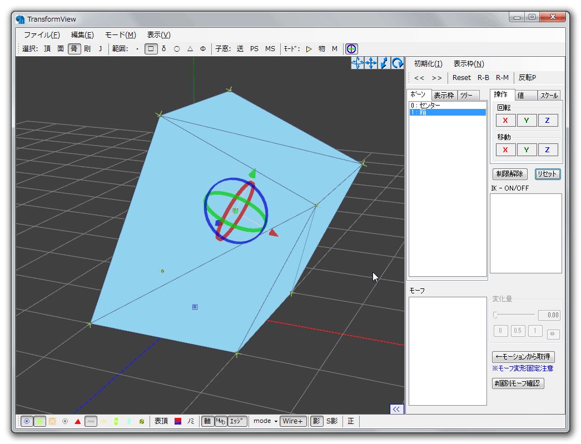Collapse the side panel with the << arrow
This screenshot has width=581, height=444.
coord(396,409)
